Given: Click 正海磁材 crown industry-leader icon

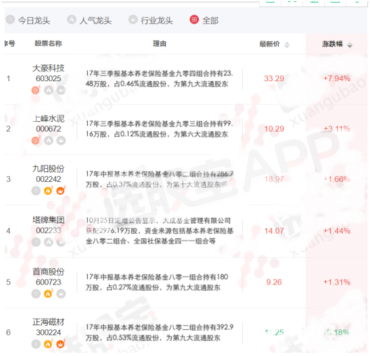Looking at the screenshot, I should [60, 344].
